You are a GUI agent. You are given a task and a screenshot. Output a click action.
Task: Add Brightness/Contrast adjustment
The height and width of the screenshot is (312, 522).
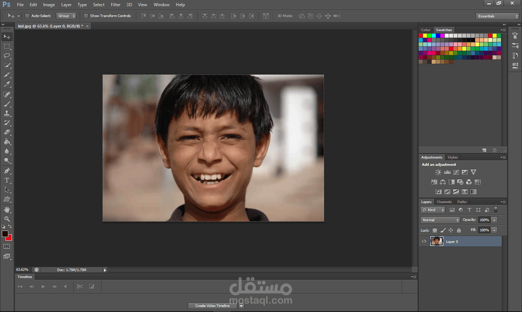pos(438,172)
